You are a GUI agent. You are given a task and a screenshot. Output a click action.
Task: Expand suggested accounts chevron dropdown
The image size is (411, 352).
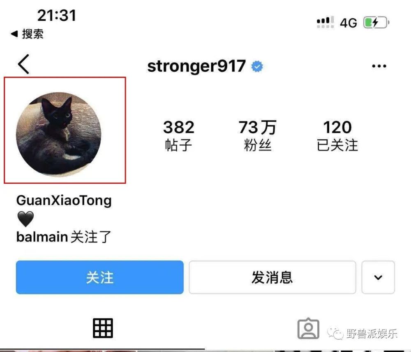coord(378,277)
